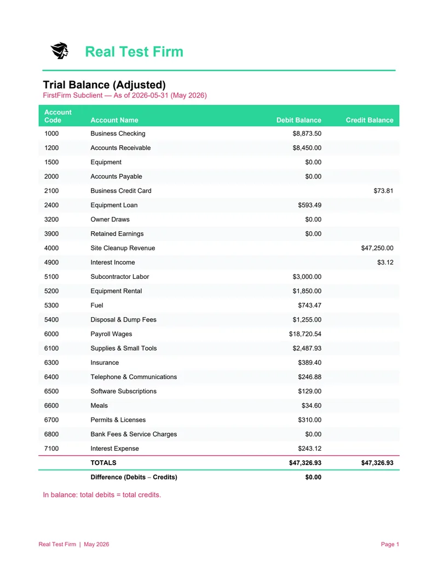Select the 'Retained Earnings' account name
This screenshot has width=438, height=567.
click(117, 233)
